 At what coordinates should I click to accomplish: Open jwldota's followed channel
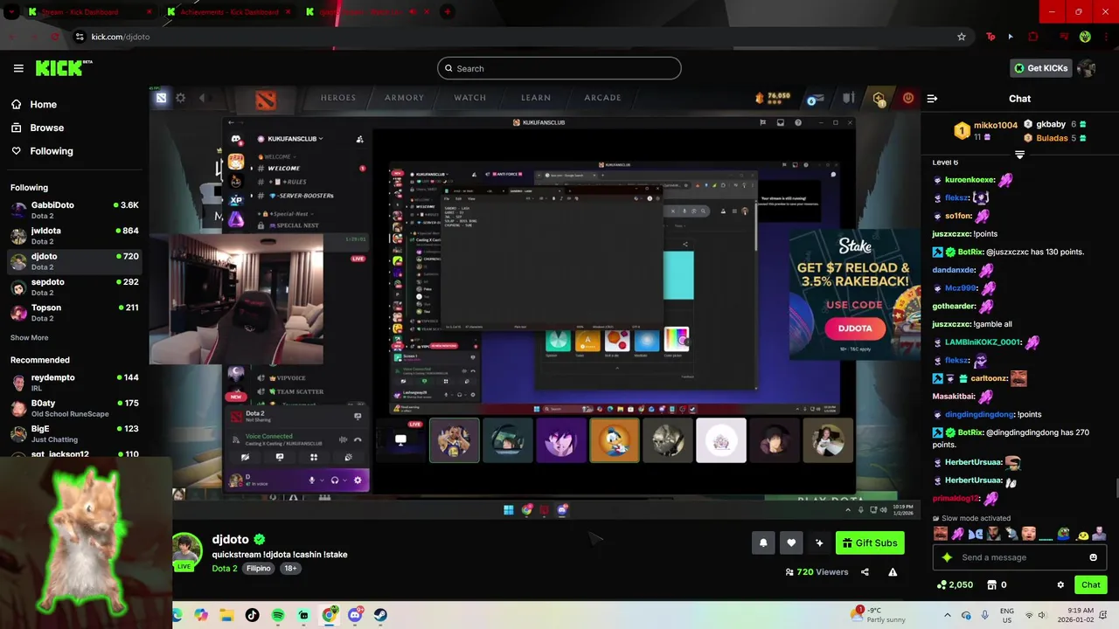point(74,236)
